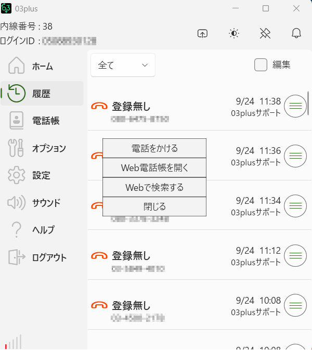This screenshot has height=350, width=312.
Task: Toggle the brightness theme icon
Action: click(x=234, y=33)
